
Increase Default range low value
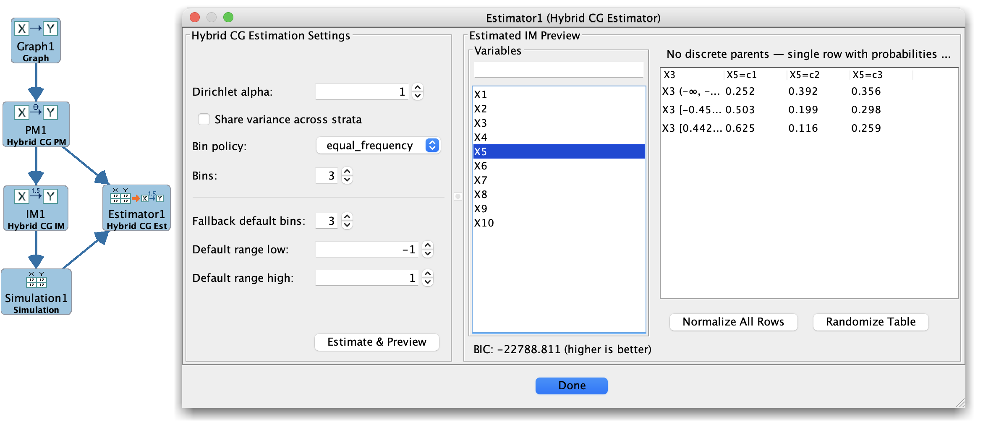[428, 245]
